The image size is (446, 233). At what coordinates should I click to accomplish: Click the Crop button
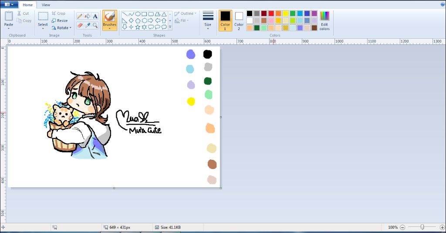(58, 14)
